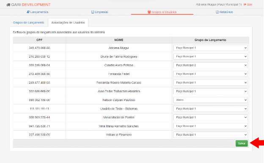The width and height of the screenshot is (264, 163).
Task: Go to the Empresas section
Action: point(100,12)
